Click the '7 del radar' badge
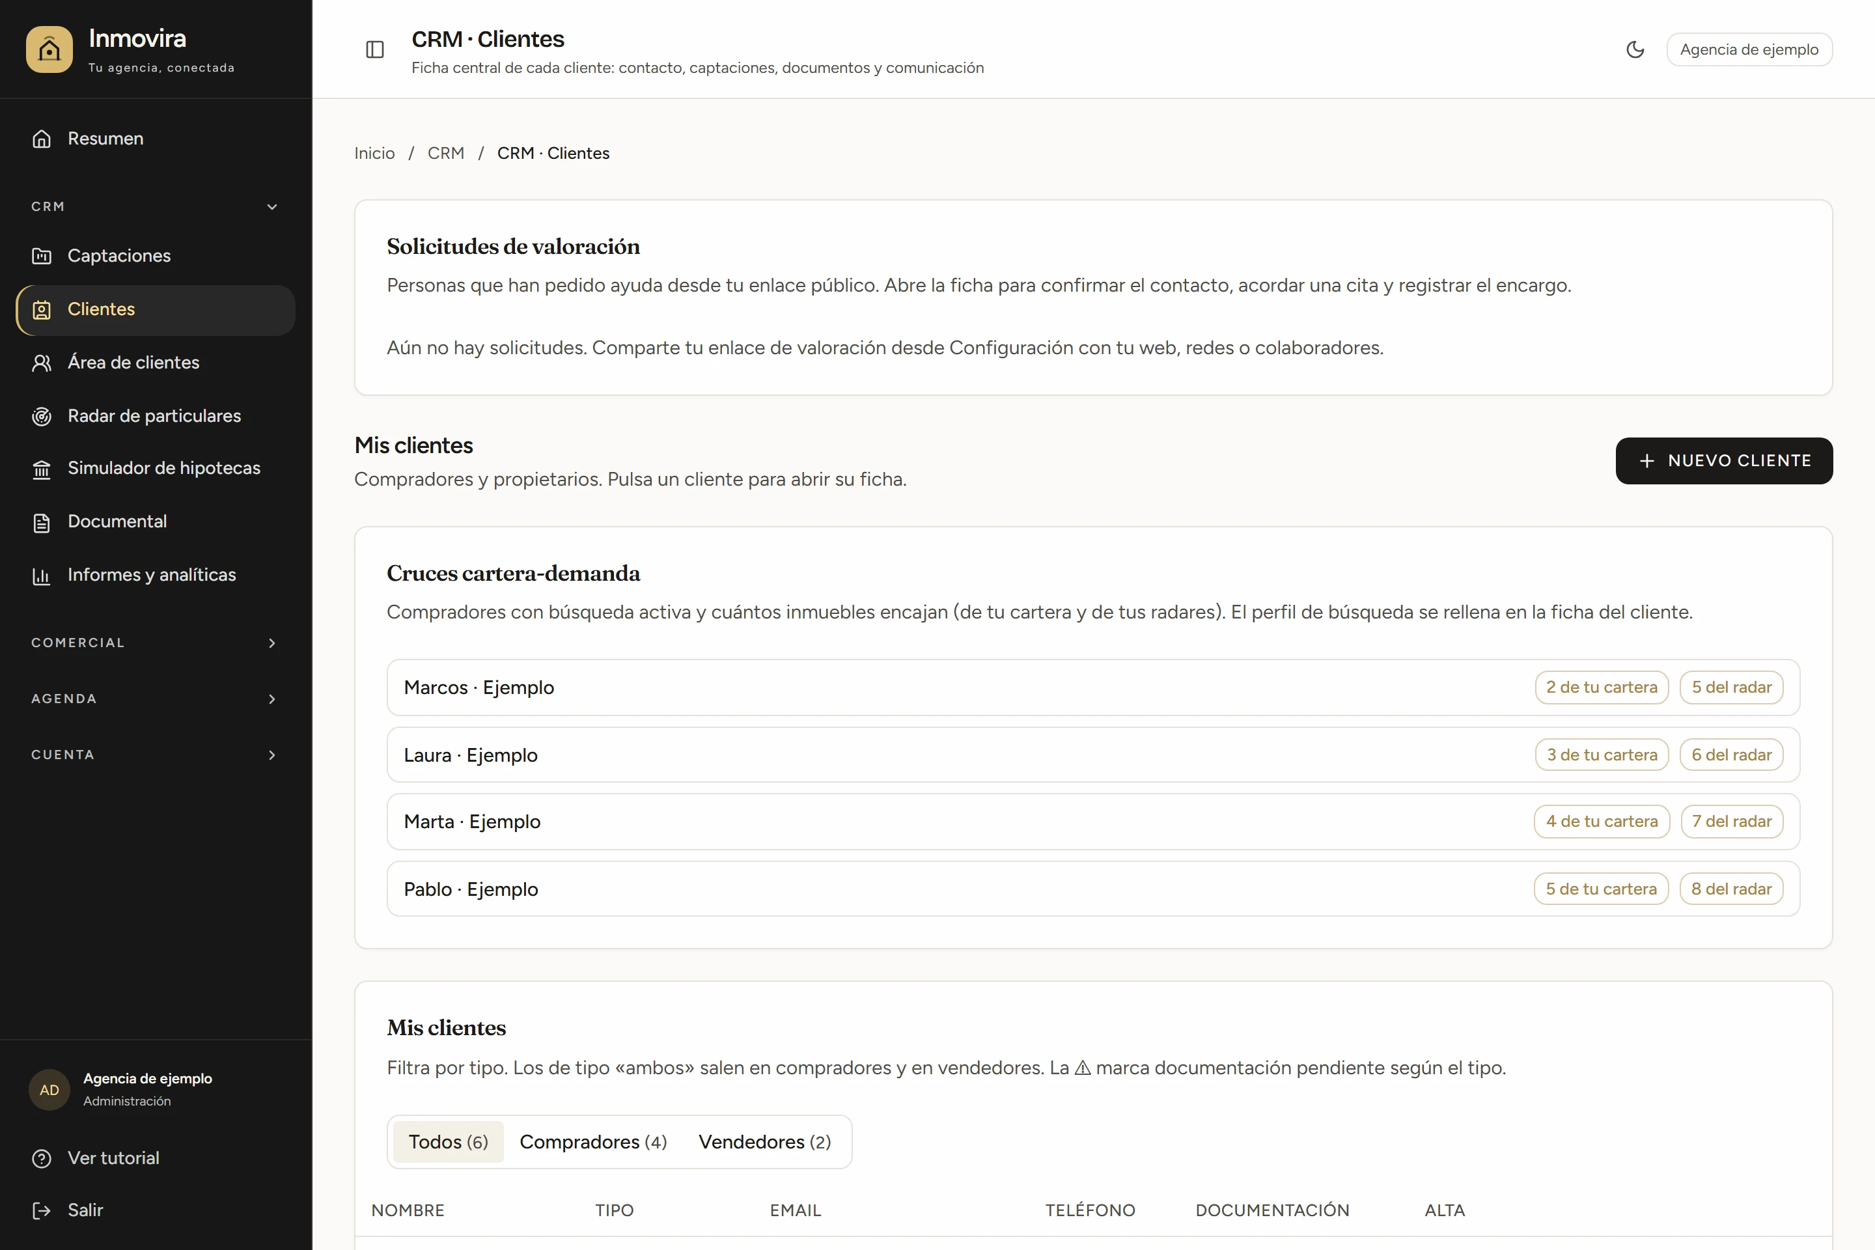Image resolution: width=1875 pixels, height=1250 pixels. click(x=1732, y=821)
